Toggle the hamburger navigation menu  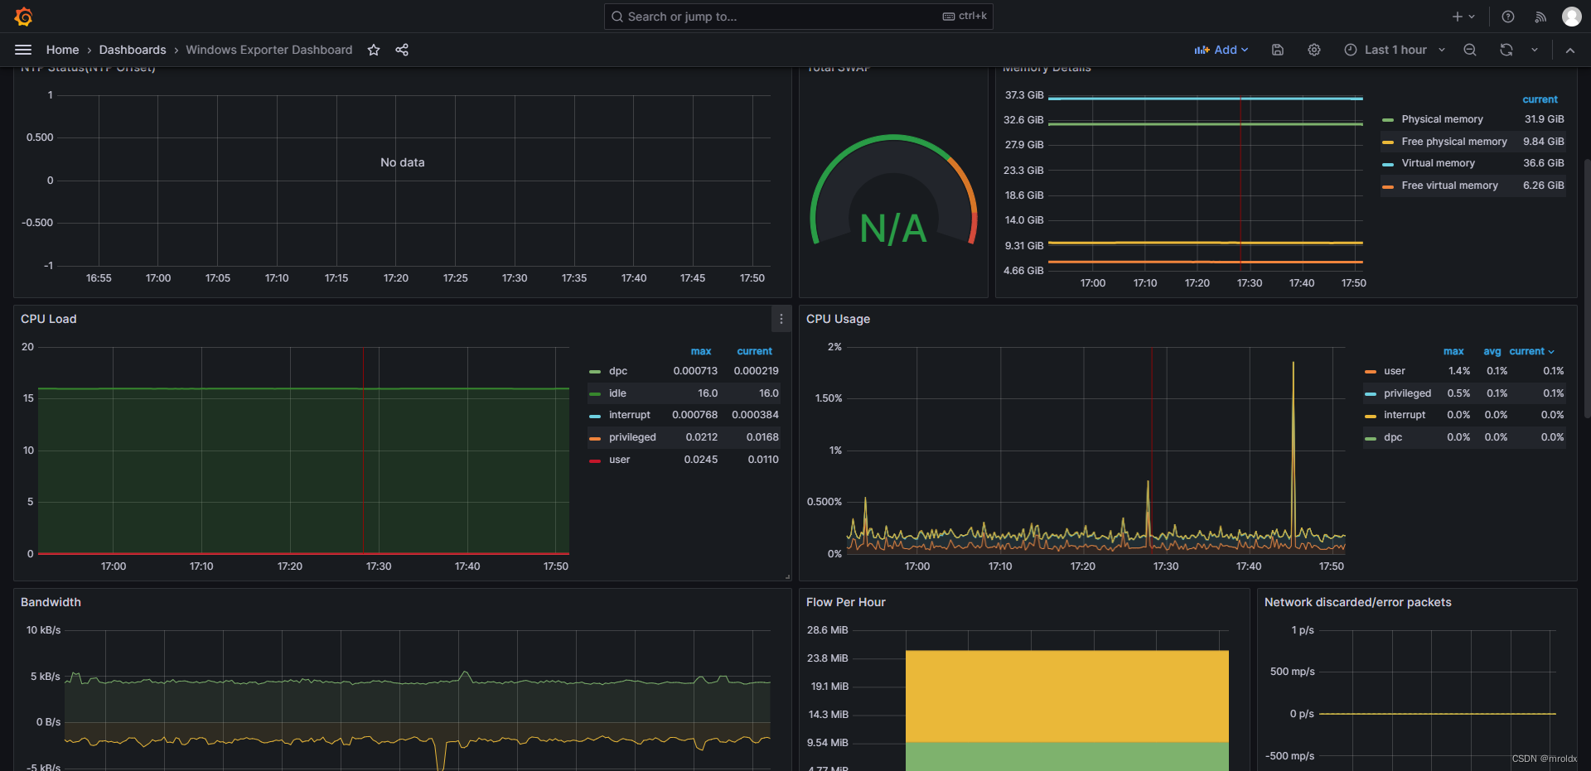[23, 50]
